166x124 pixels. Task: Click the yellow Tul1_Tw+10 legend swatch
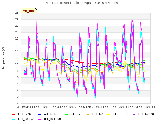(x=109, y=114)
